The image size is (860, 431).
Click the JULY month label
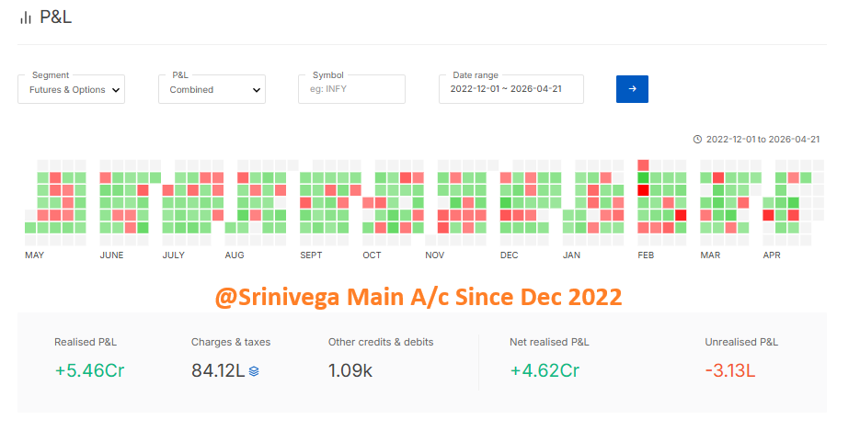173,255
